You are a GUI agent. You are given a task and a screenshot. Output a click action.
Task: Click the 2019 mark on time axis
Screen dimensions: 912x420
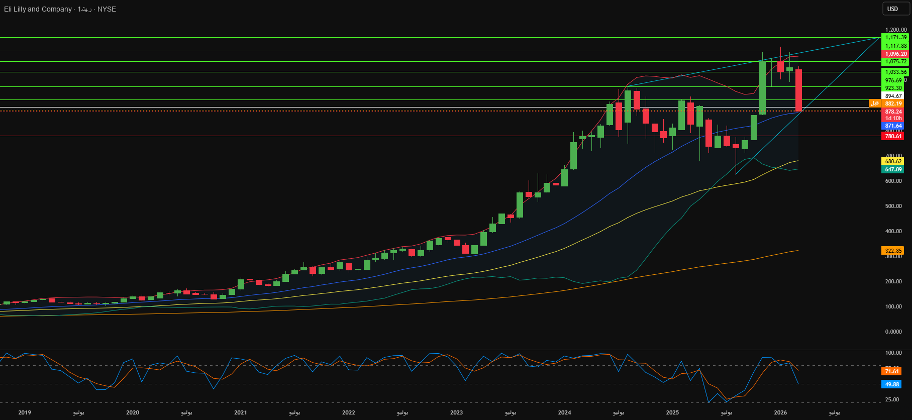(25, 412)
